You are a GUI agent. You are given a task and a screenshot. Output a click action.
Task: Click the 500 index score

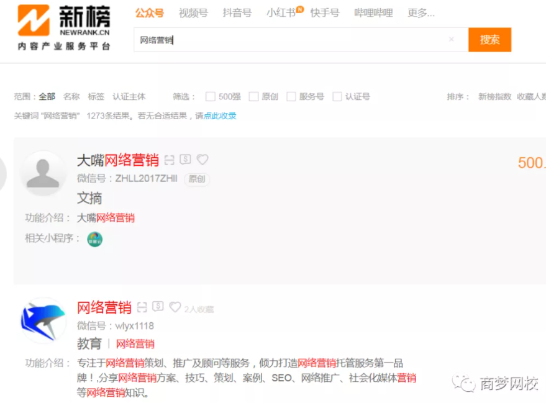[x=531, y=163]
